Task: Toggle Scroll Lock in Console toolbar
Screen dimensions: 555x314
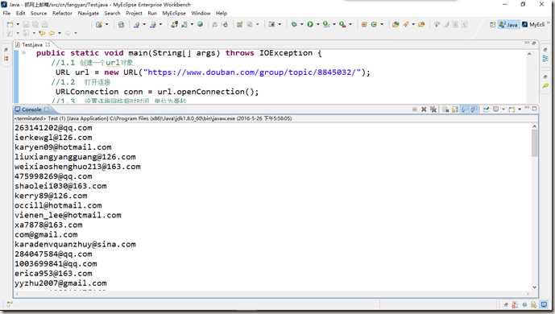Action: tap(454, 109)
